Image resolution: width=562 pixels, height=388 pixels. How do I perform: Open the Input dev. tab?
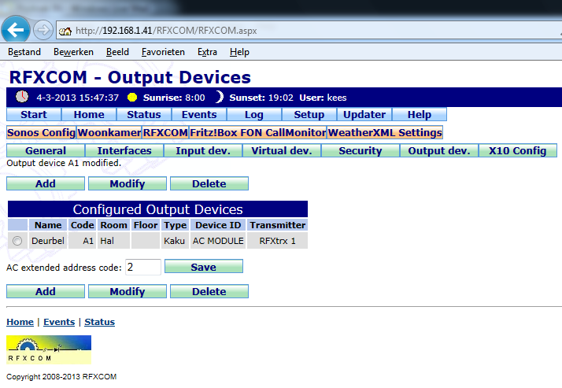(x=203, y=150)
